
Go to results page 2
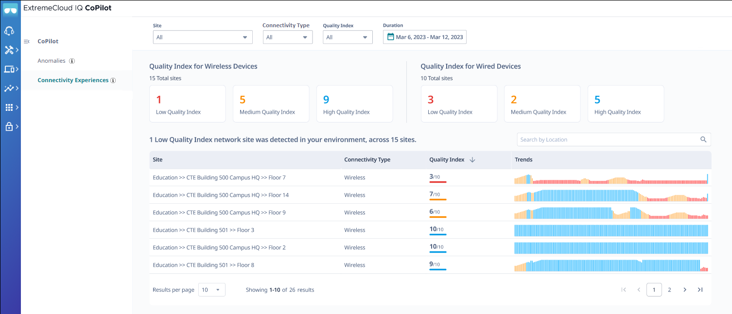click(669, 289)
